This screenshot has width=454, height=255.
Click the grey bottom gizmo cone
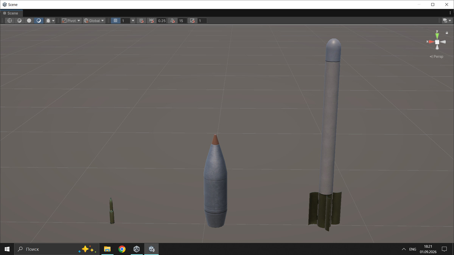pos(437,47)
